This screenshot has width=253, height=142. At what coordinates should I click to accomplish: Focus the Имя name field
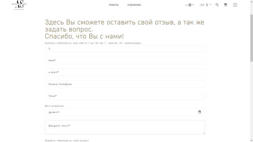click(x=125, y=60)
